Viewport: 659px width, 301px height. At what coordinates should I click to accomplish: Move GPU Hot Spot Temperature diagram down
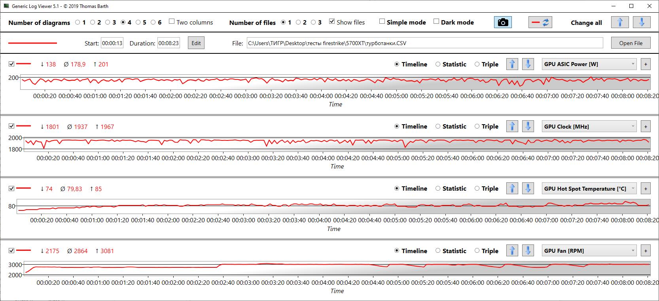click(528, 188)
